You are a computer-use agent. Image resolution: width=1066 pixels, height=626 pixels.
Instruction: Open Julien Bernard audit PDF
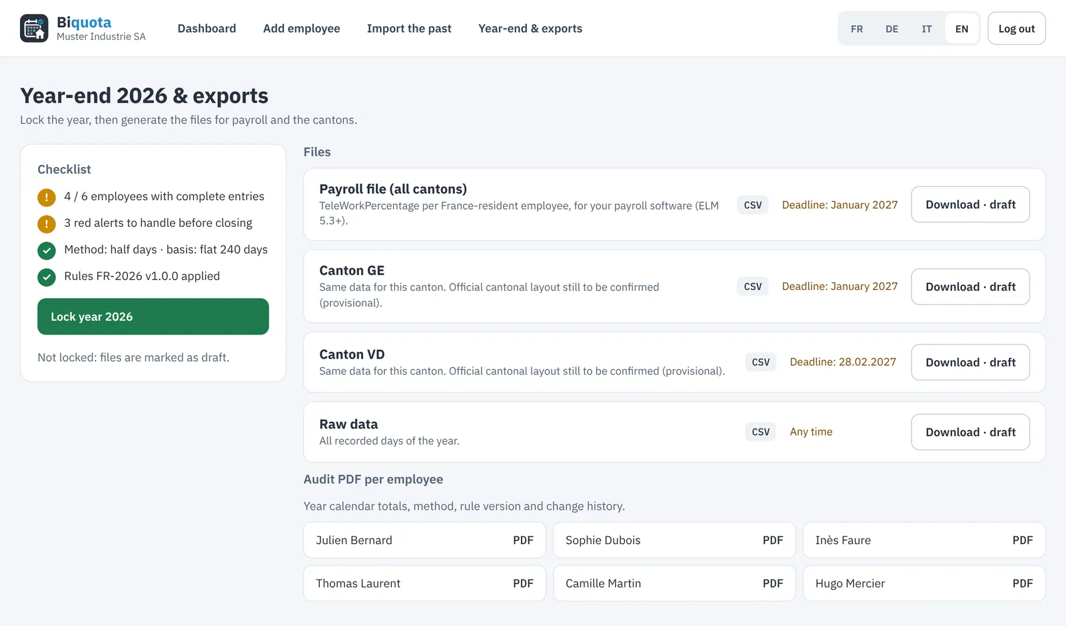424,540
